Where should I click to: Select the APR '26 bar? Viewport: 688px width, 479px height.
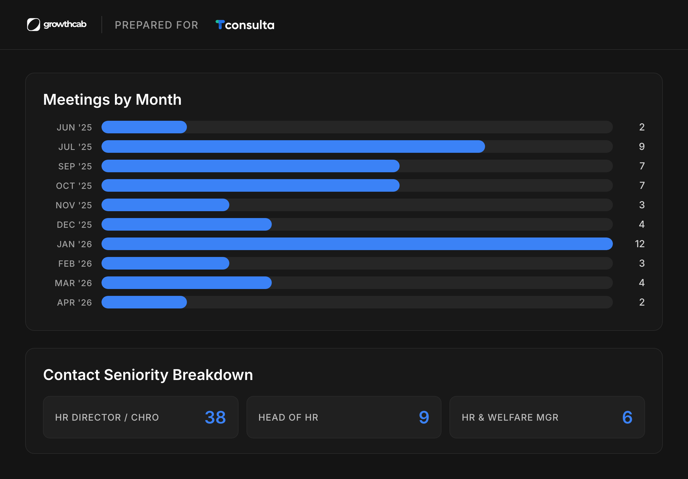tap(144, 302)
